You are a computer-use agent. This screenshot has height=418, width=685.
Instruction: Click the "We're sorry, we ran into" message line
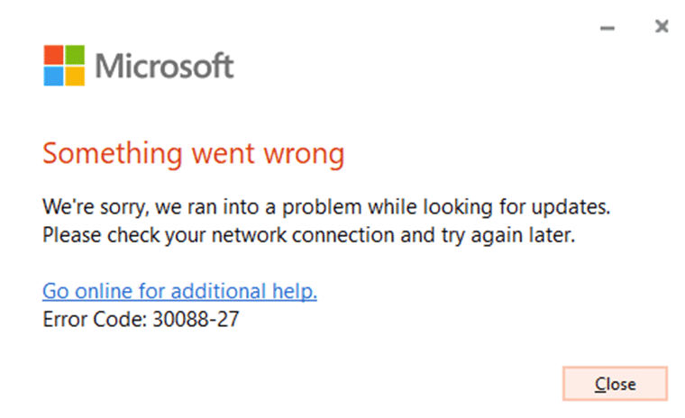click(326, 208)
